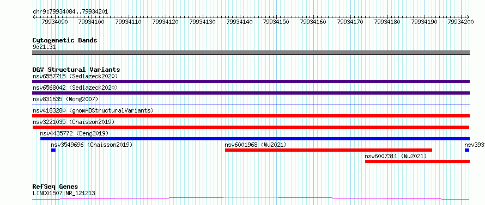Screen dimensions: 485x205
Task: Click the truncated nsv393 label at right edge
Action: [475, 145]
